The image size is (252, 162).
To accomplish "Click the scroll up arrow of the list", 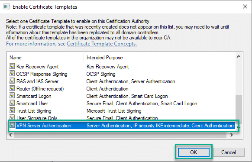I will [239, 56].
